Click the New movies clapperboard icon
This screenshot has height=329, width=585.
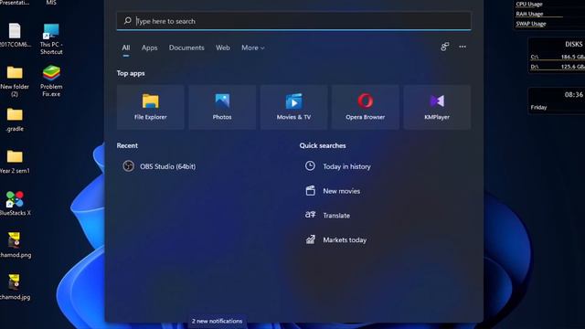(x=311, y=191)
